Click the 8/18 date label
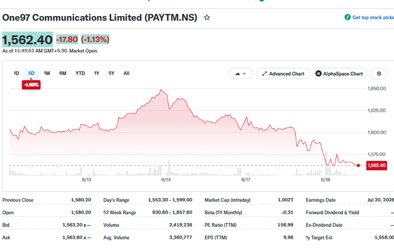The width and height of the screenshot is (394, 248). [326, 180]
